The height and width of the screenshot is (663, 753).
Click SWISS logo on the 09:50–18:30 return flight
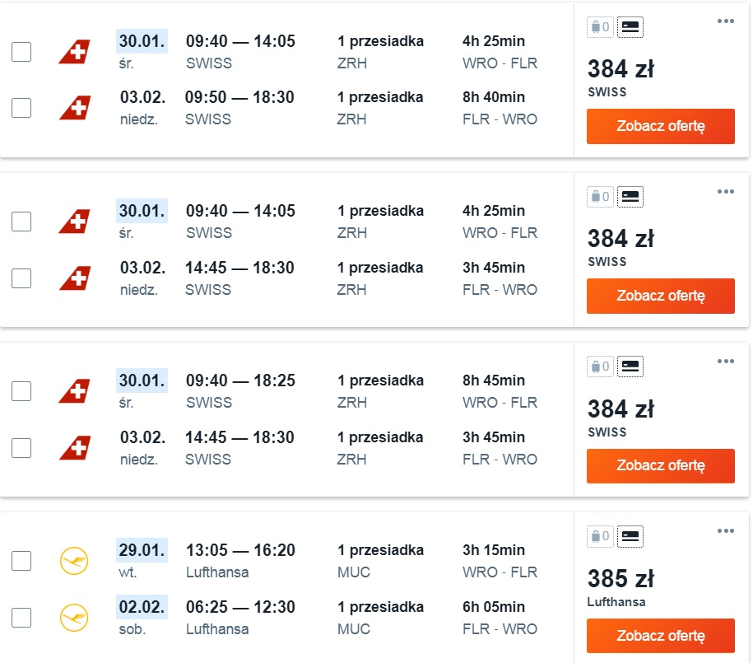pyautogui.click(x=75, y=107)
